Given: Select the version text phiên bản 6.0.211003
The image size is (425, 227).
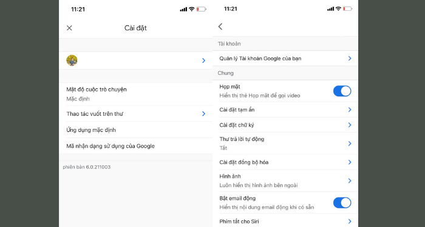Looking at the screenshot, I should point(87,167).
